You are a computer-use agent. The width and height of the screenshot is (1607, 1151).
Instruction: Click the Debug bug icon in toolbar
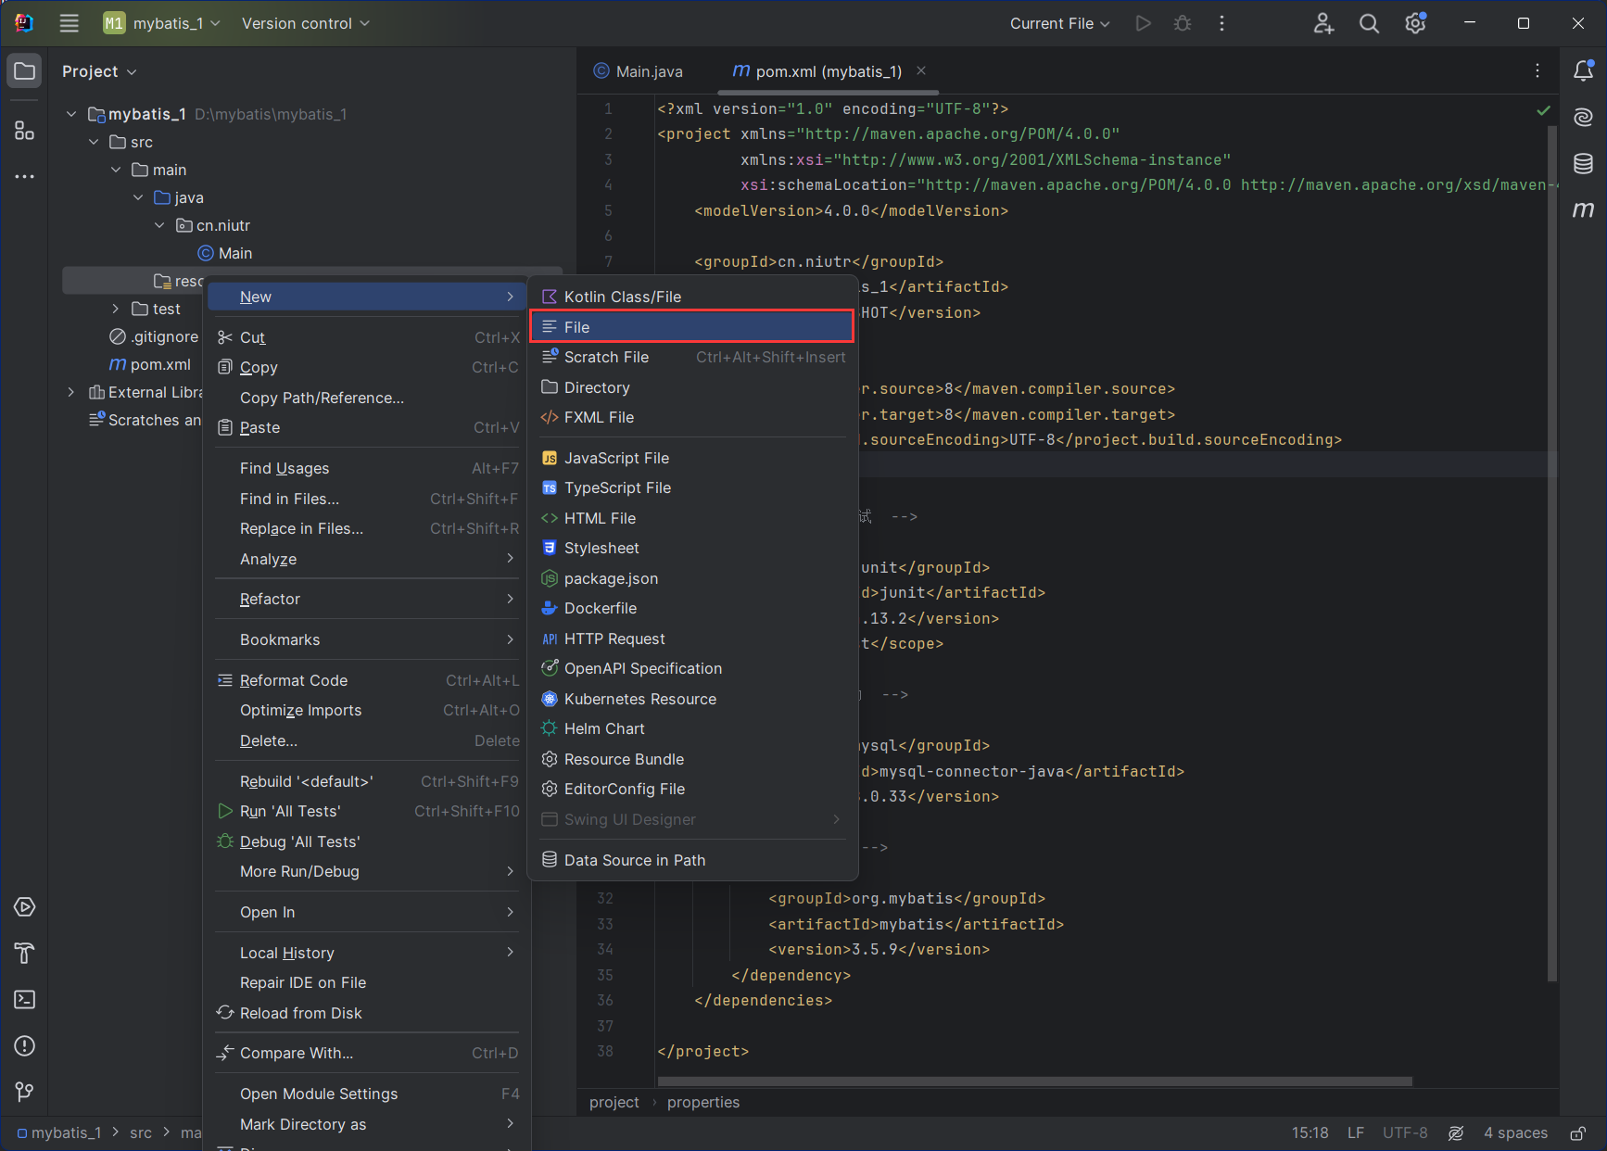click(x=1183, y=24)
